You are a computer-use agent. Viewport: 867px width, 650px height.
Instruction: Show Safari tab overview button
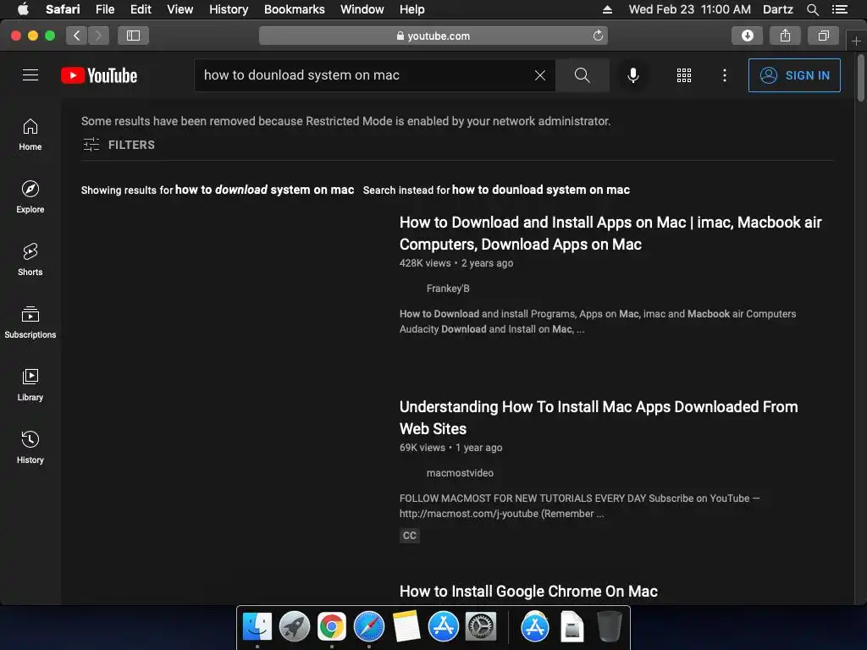(x=823, y=36)
